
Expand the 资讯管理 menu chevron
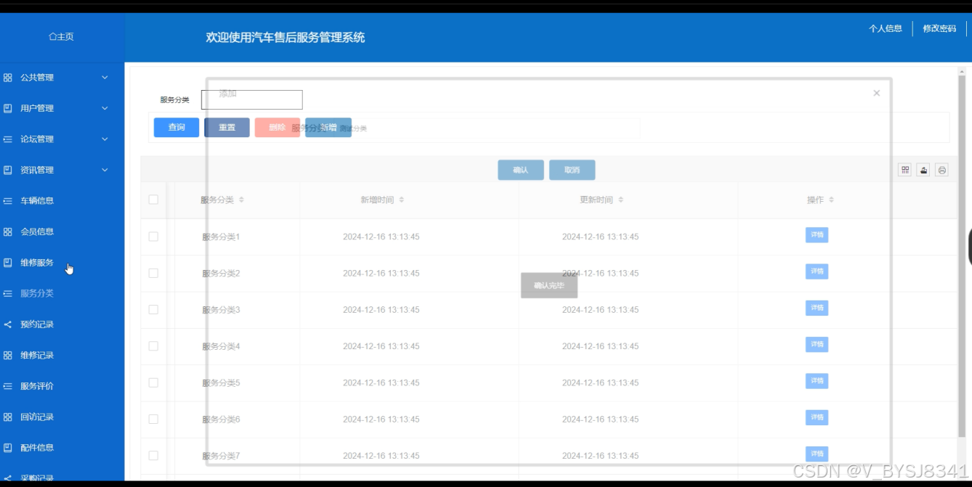[x=105, y=170]
